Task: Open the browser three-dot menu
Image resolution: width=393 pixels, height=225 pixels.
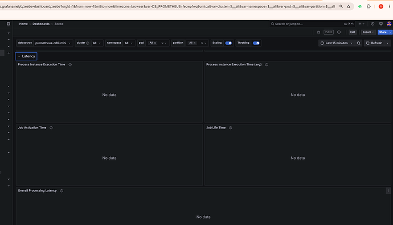Action: tap(389, 6)
